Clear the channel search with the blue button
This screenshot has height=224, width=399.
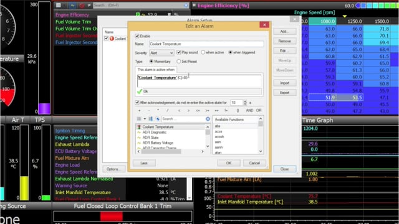coord(208,119)
